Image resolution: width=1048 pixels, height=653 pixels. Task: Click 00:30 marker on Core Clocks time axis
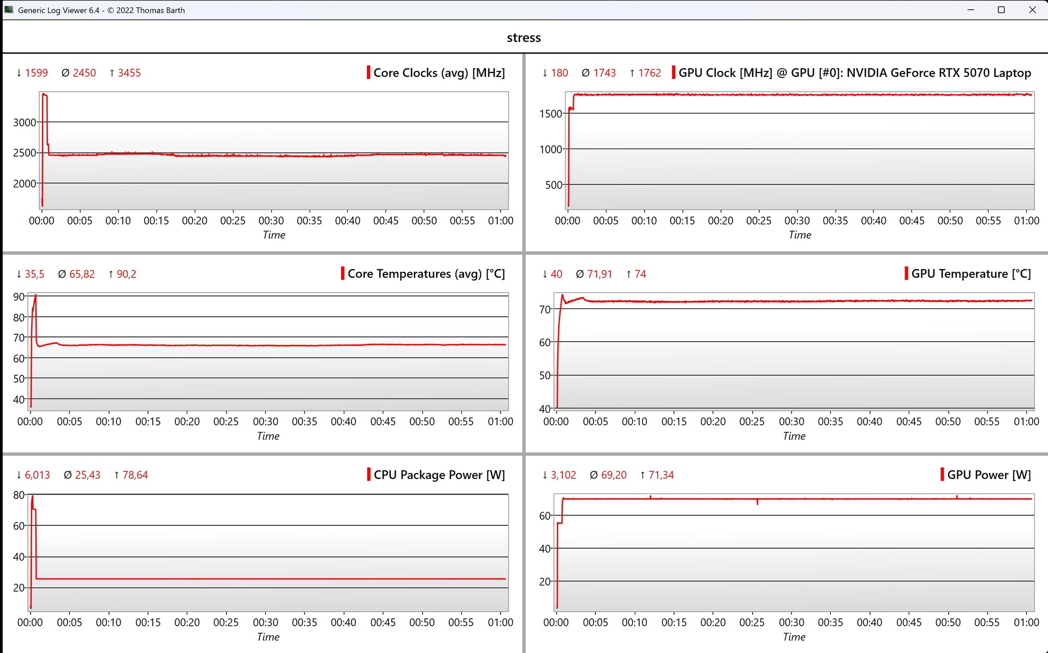[271, 221]
